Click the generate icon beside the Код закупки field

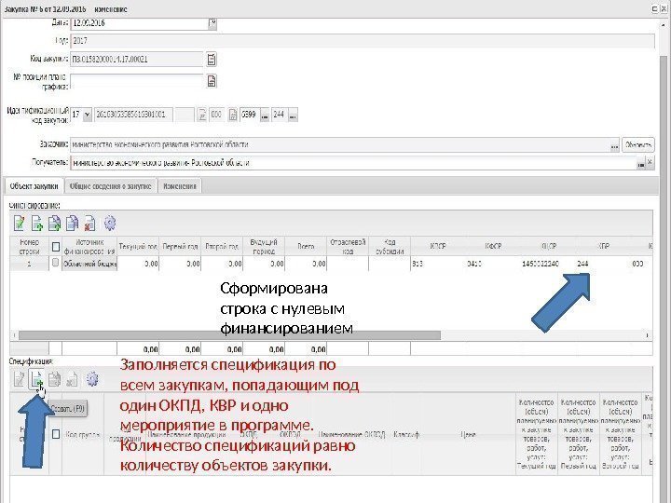[212, 59]
